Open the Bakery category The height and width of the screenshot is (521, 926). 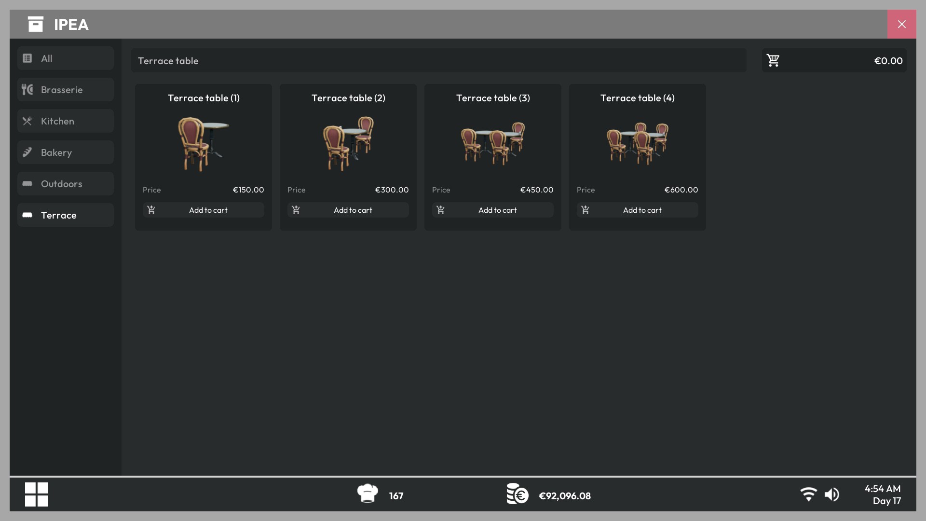pos(66,152)
